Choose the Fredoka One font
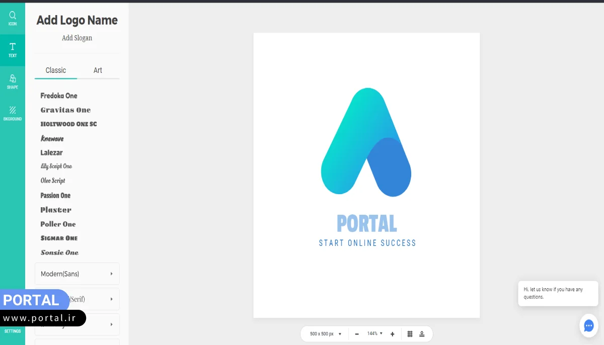Screen dimensions: 604x345 tap(59, 96)
